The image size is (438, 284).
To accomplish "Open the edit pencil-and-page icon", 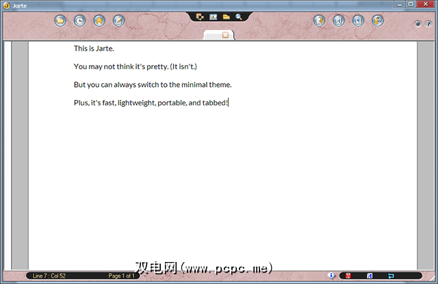I will (118, 21).
